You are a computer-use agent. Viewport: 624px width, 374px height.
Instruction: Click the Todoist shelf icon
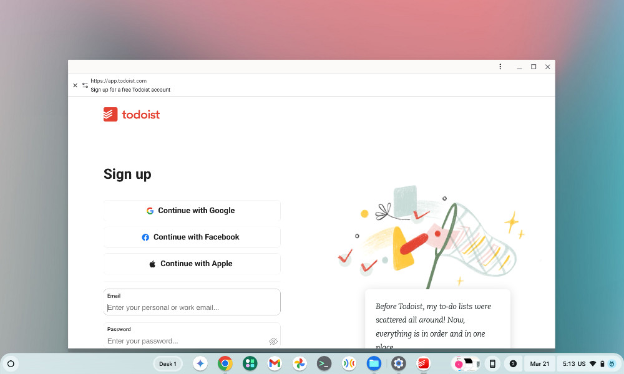click(424, 363)
